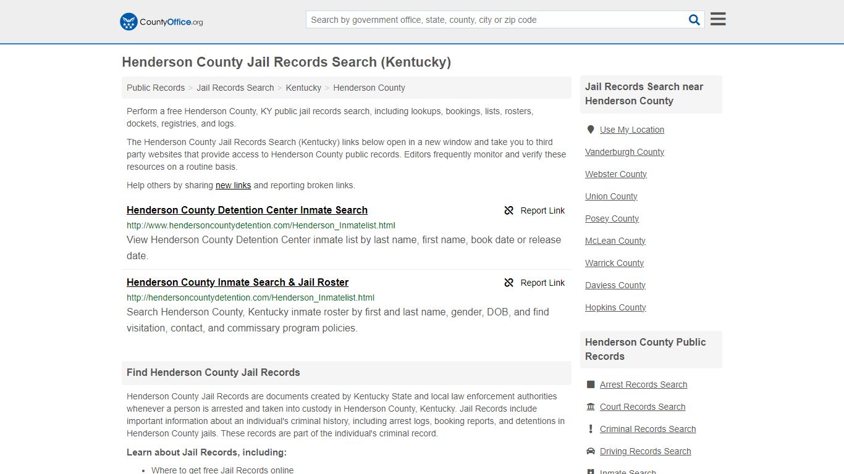Click the hendersoncountydetention.com URL without www
Screen dimensions: 844x474
coord(250,297)
